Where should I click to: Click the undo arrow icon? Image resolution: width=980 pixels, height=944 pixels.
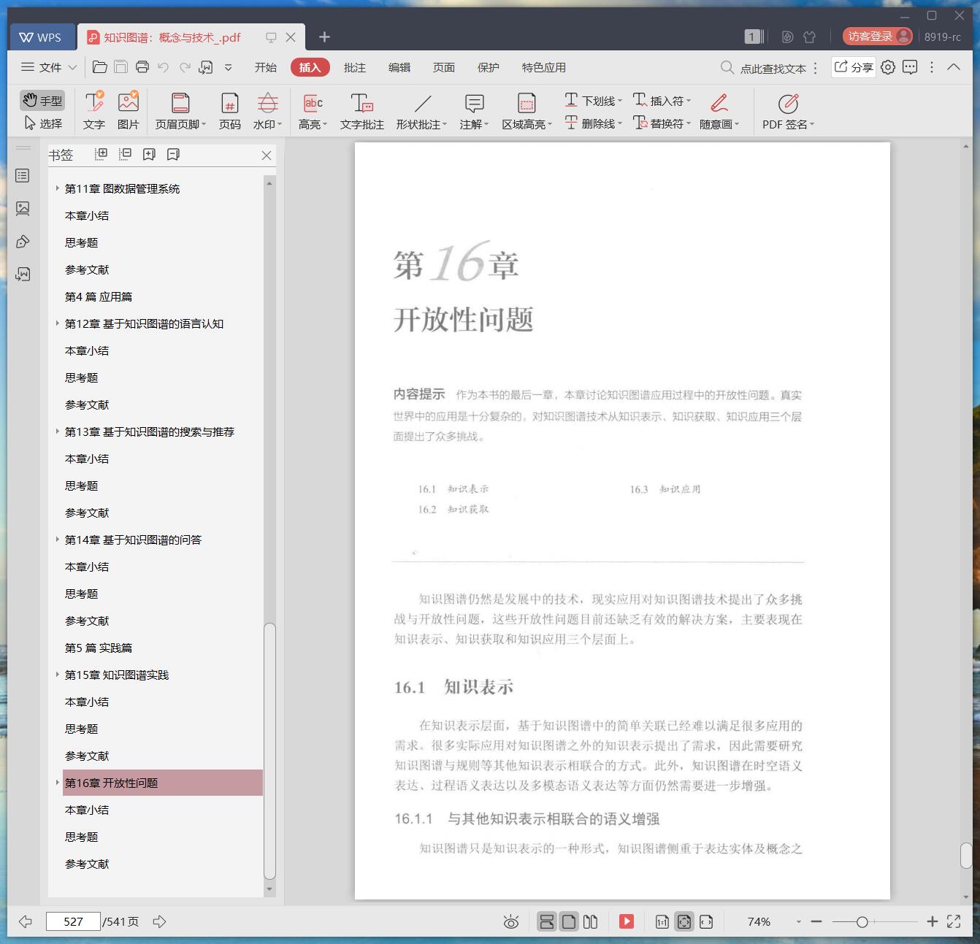[164, 67]
